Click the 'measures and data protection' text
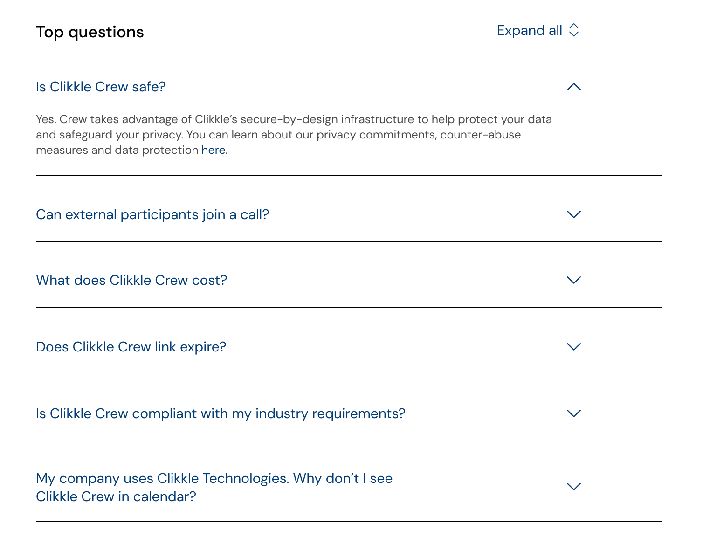 [117, 150]
